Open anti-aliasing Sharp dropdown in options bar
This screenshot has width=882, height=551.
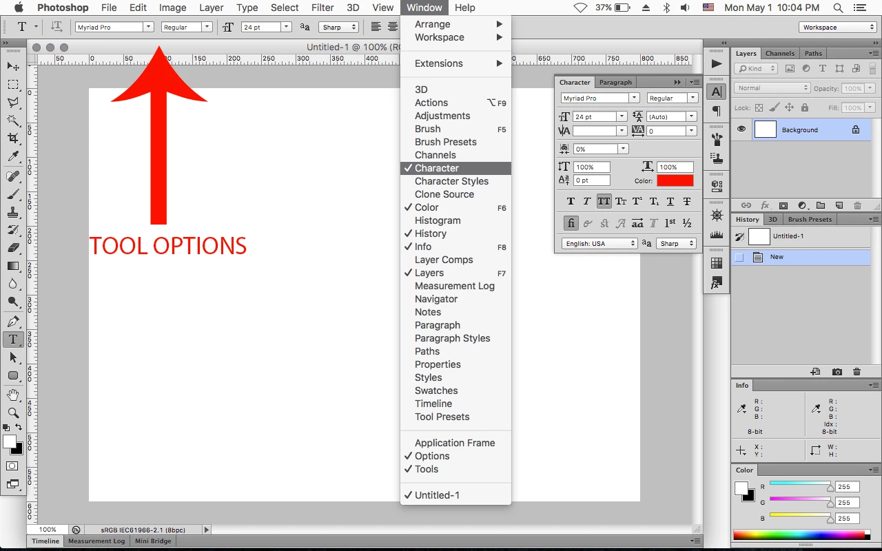coord(338,27)
